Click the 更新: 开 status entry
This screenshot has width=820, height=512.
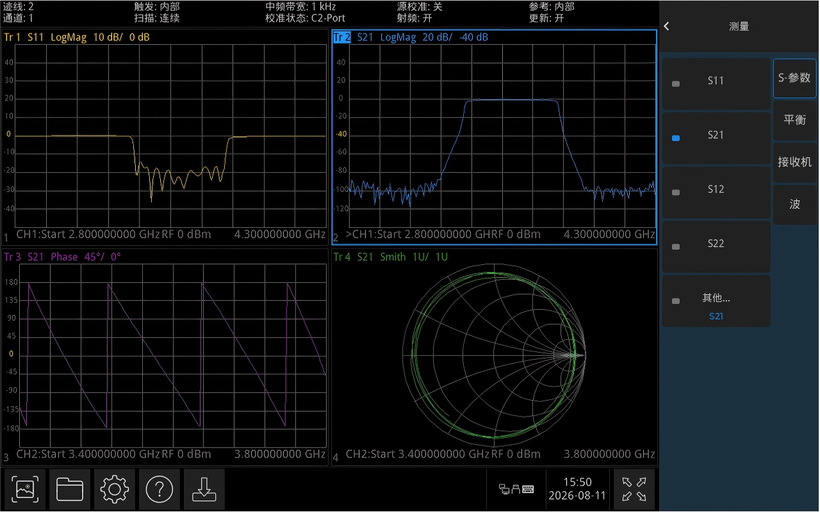click(546, 18)
